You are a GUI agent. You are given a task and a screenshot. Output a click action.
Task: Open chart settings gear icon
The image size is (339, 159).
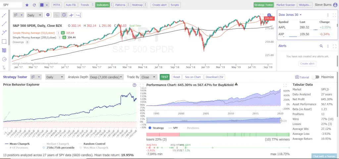coord(48,15)
